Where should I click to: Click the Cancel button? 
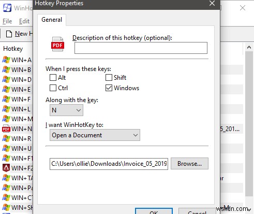[197, 211]
